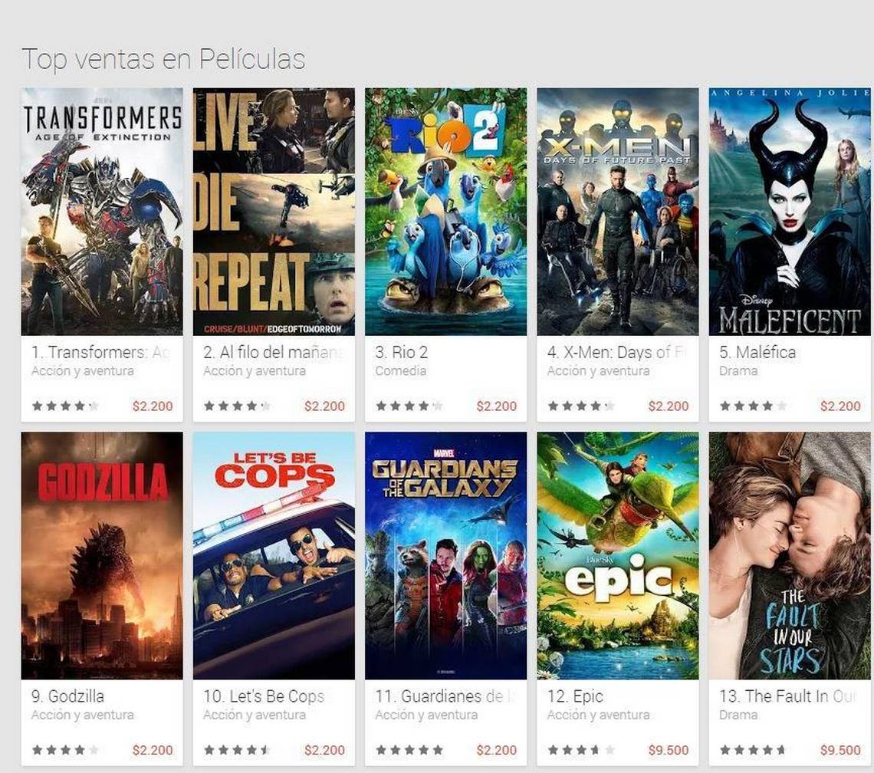Screen dimensions: 874x773
Task: Open the Guardians of the Galaxy poster
Action: (446, 555)
